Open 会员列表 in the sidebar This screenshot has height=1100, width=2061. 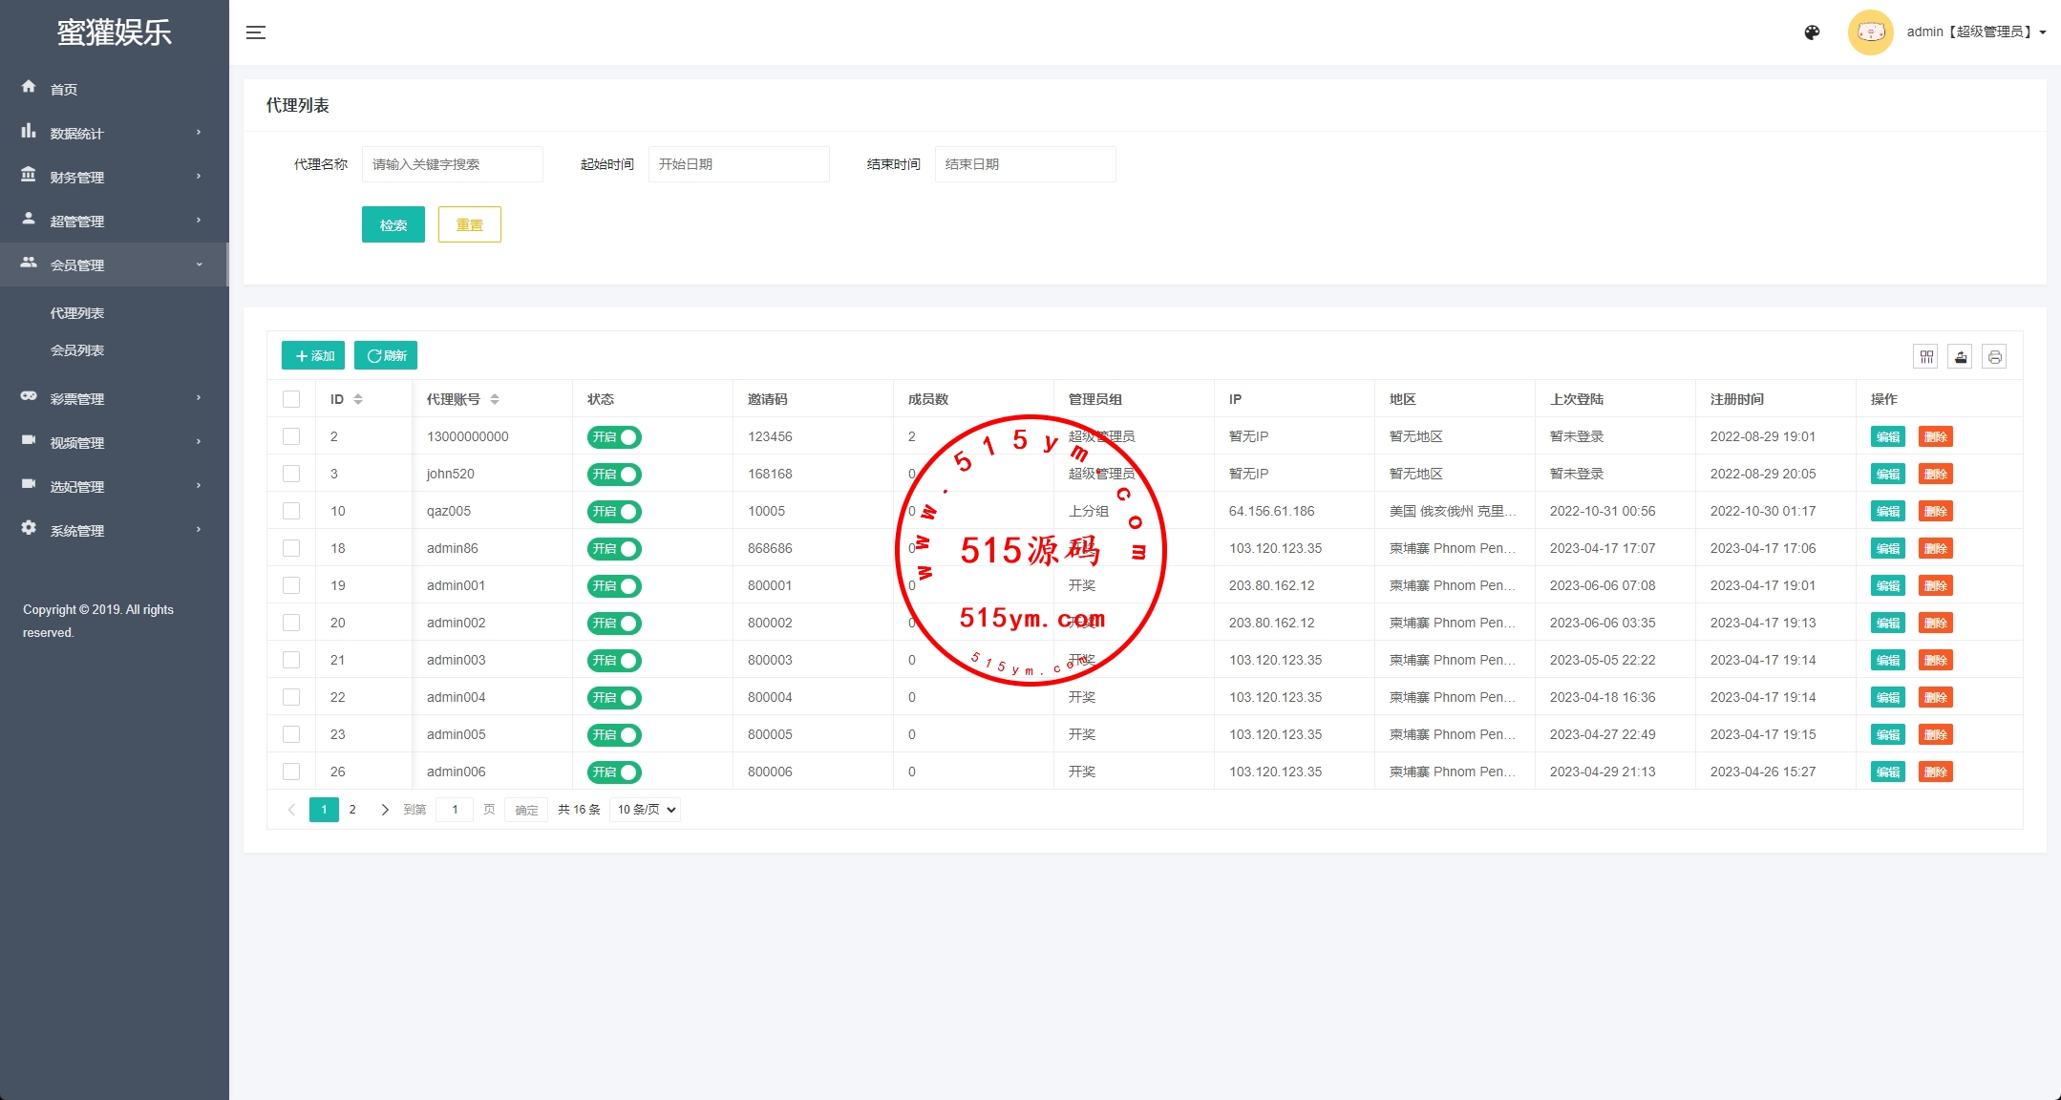click(77, 350)
